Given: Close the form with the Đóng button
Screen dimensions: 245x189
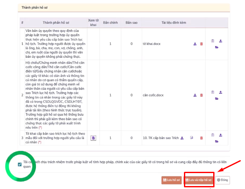Looking at the screenshot, I should 222,180.
